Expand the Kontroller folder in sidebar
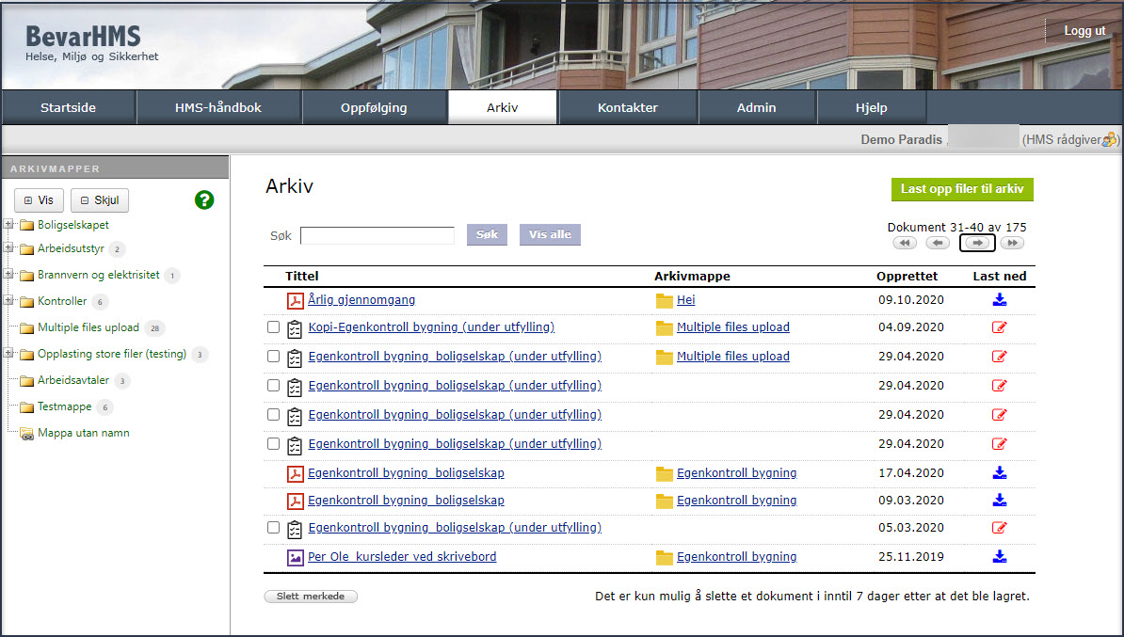Screen dimensions: 1124x637 tap(8, 301)
